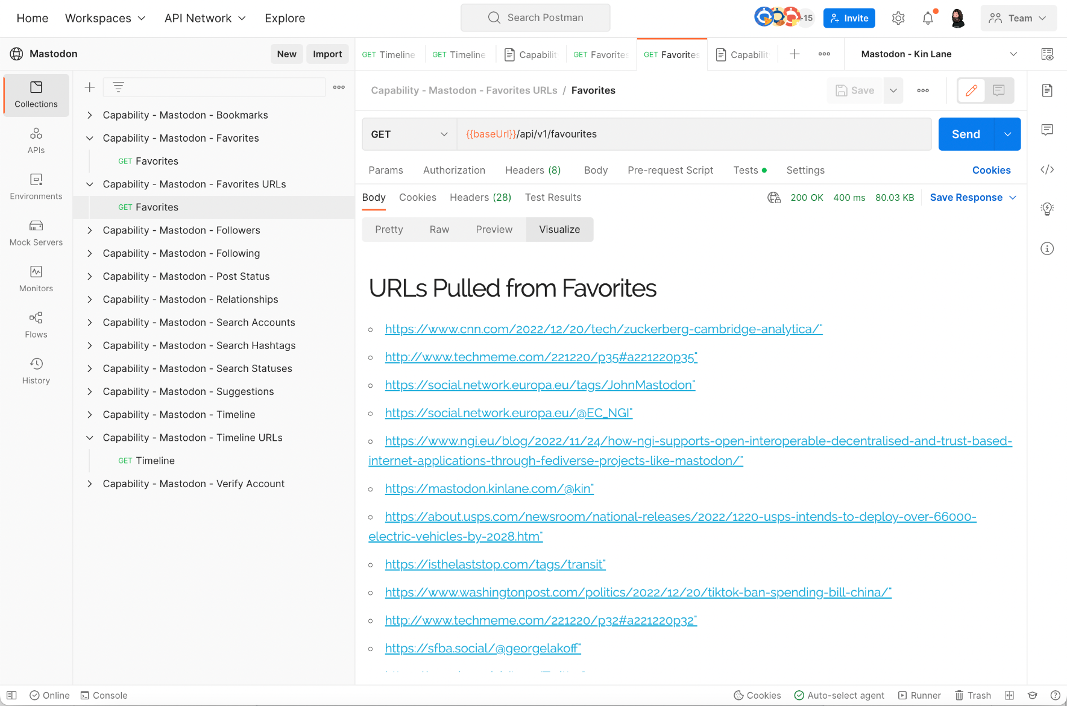
Task: Open the comments icon in right sidebar
Action: (1048, 130)
